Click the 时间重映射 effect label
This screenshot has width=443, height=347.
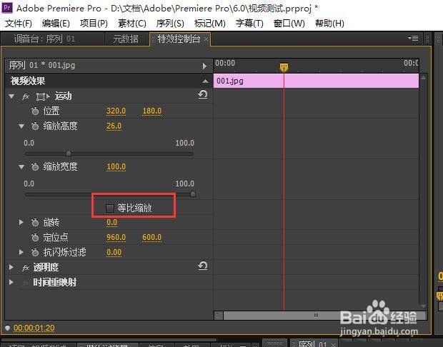tap(54, 282)
